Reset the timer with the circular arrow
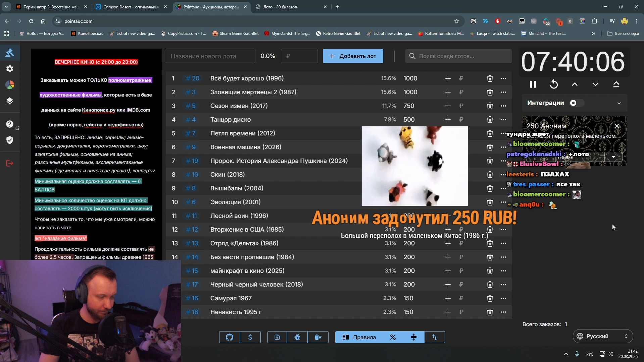The width and height of the screenshot is (644, 362). (x=554, y=84)
